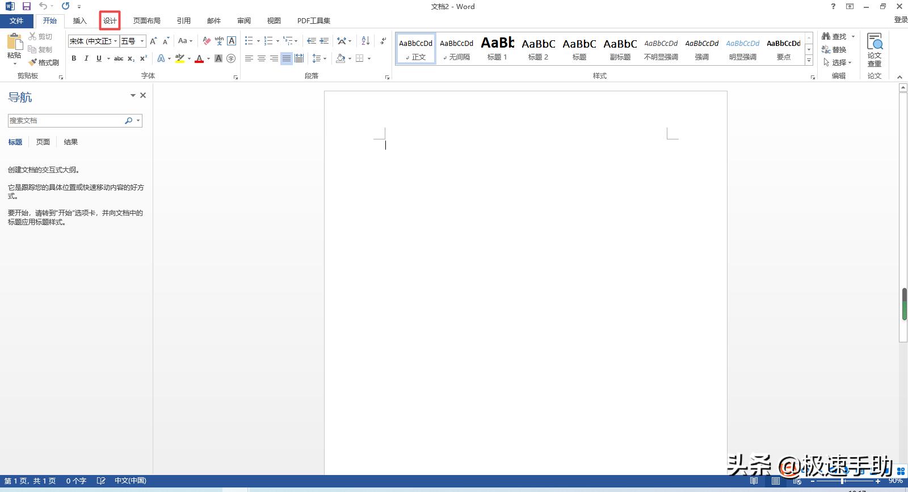
Task: Toggle bold formatting
Action: [x=74, y=58]
